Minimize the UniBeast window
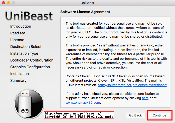175x123 pixels. 9,3
